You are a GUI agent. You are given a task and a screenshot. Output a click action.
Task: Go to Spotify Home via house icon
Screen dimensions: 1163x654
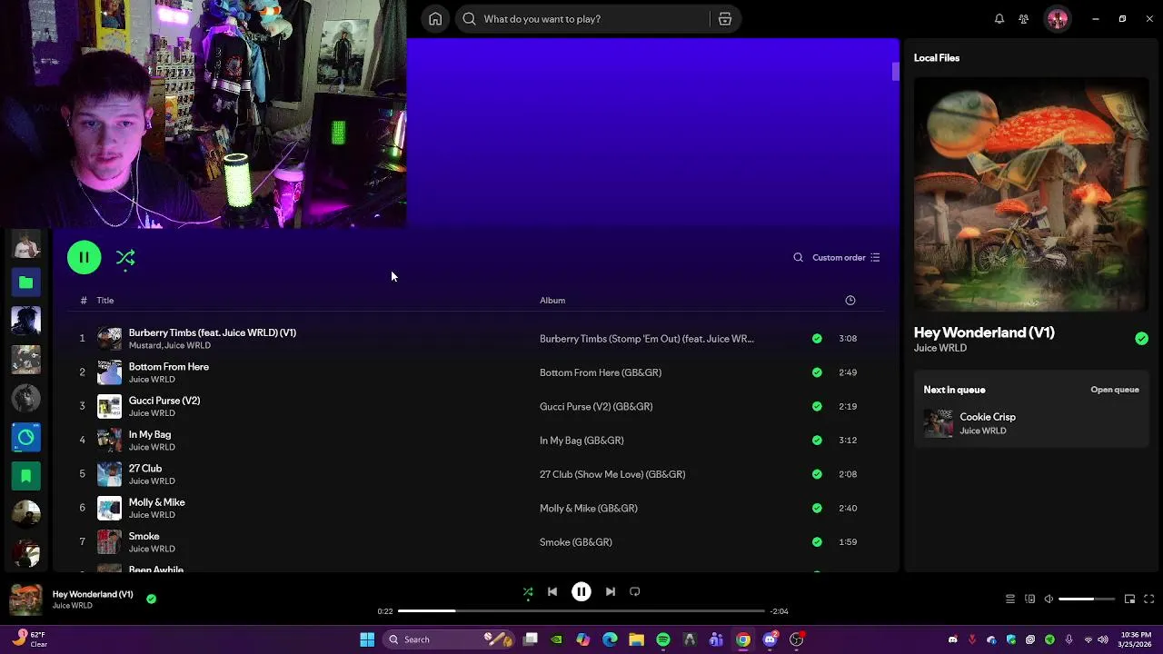pos(435,19)
